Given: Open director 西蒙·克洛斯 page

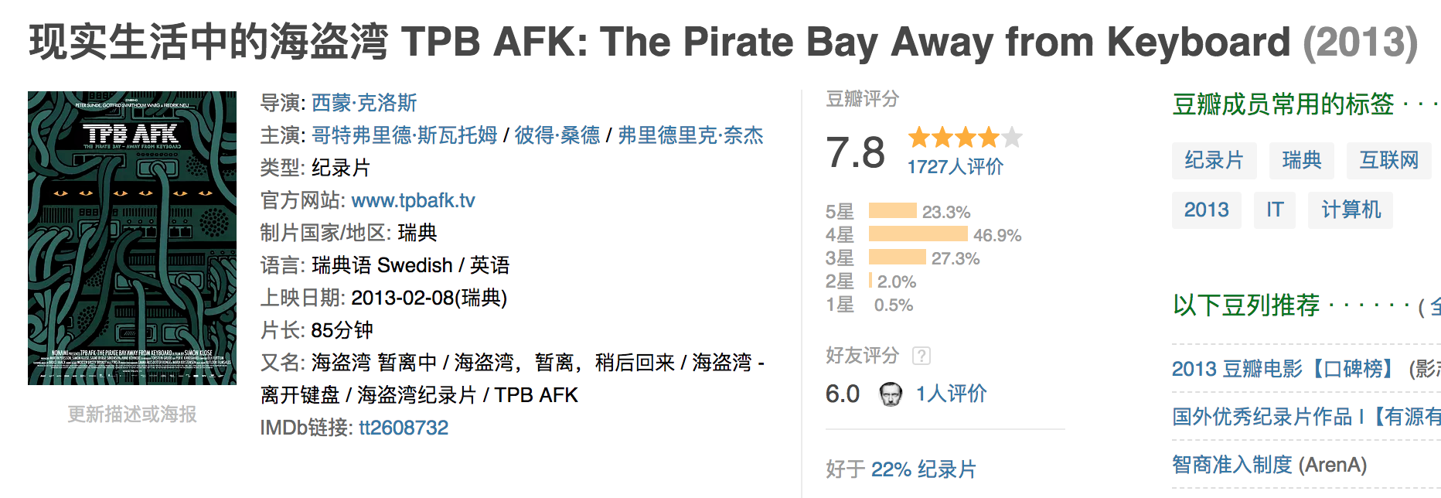Looking at the screenshot, I should pyautogui.click(x=364, y=103).
